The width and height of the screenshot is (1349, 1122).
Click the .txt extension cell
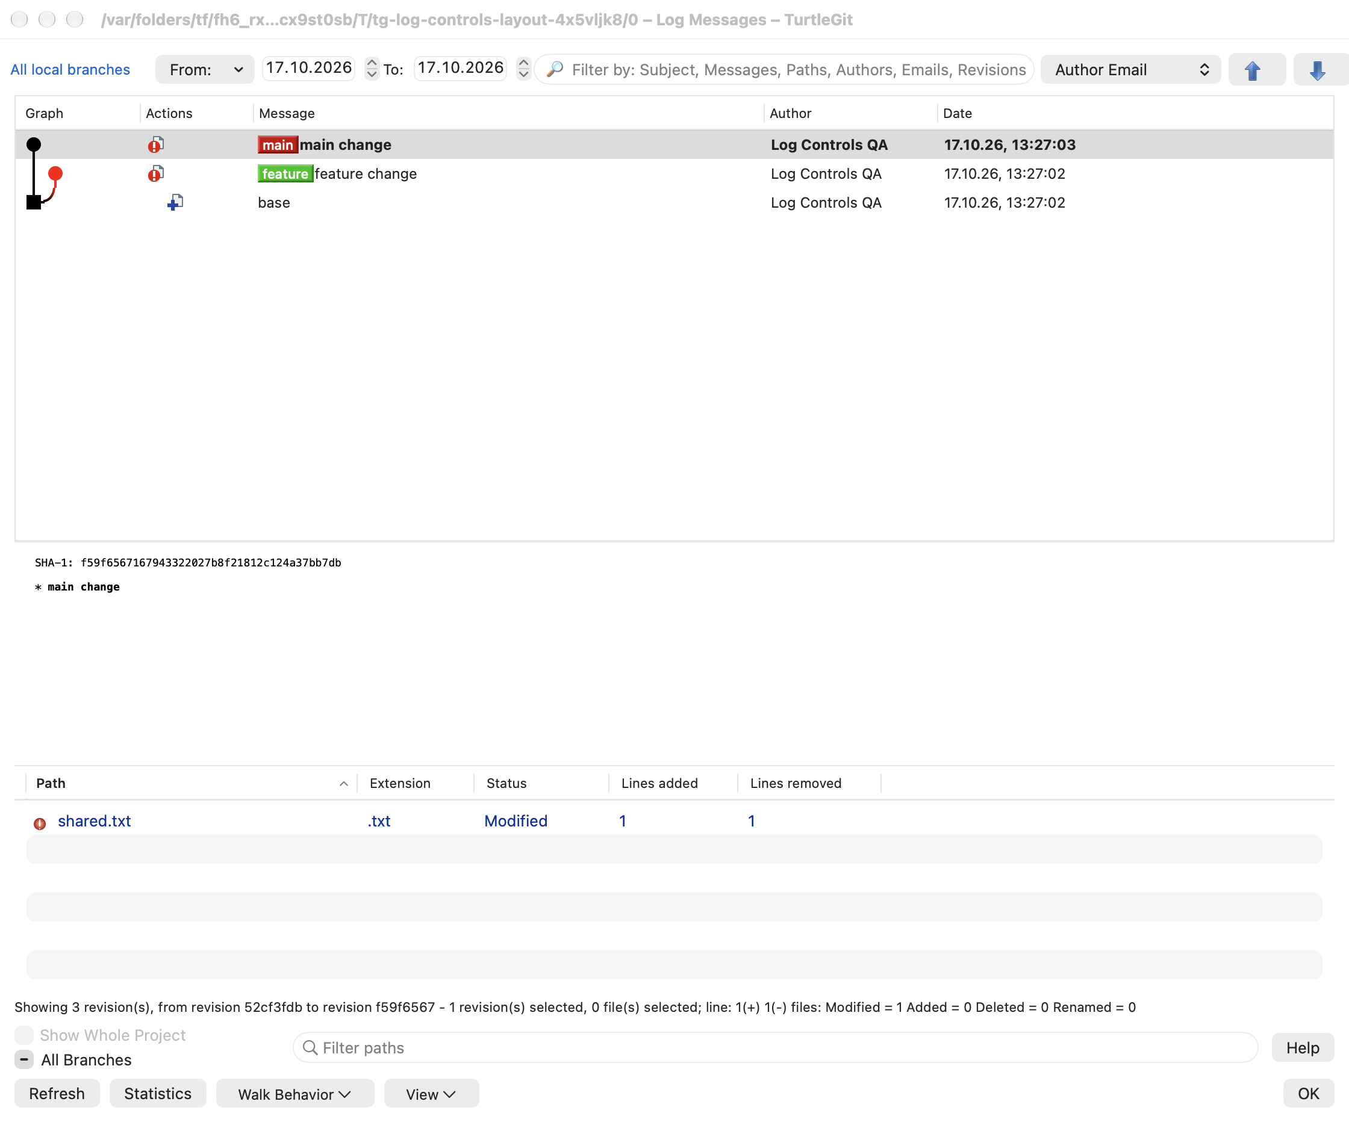[379, 821]
